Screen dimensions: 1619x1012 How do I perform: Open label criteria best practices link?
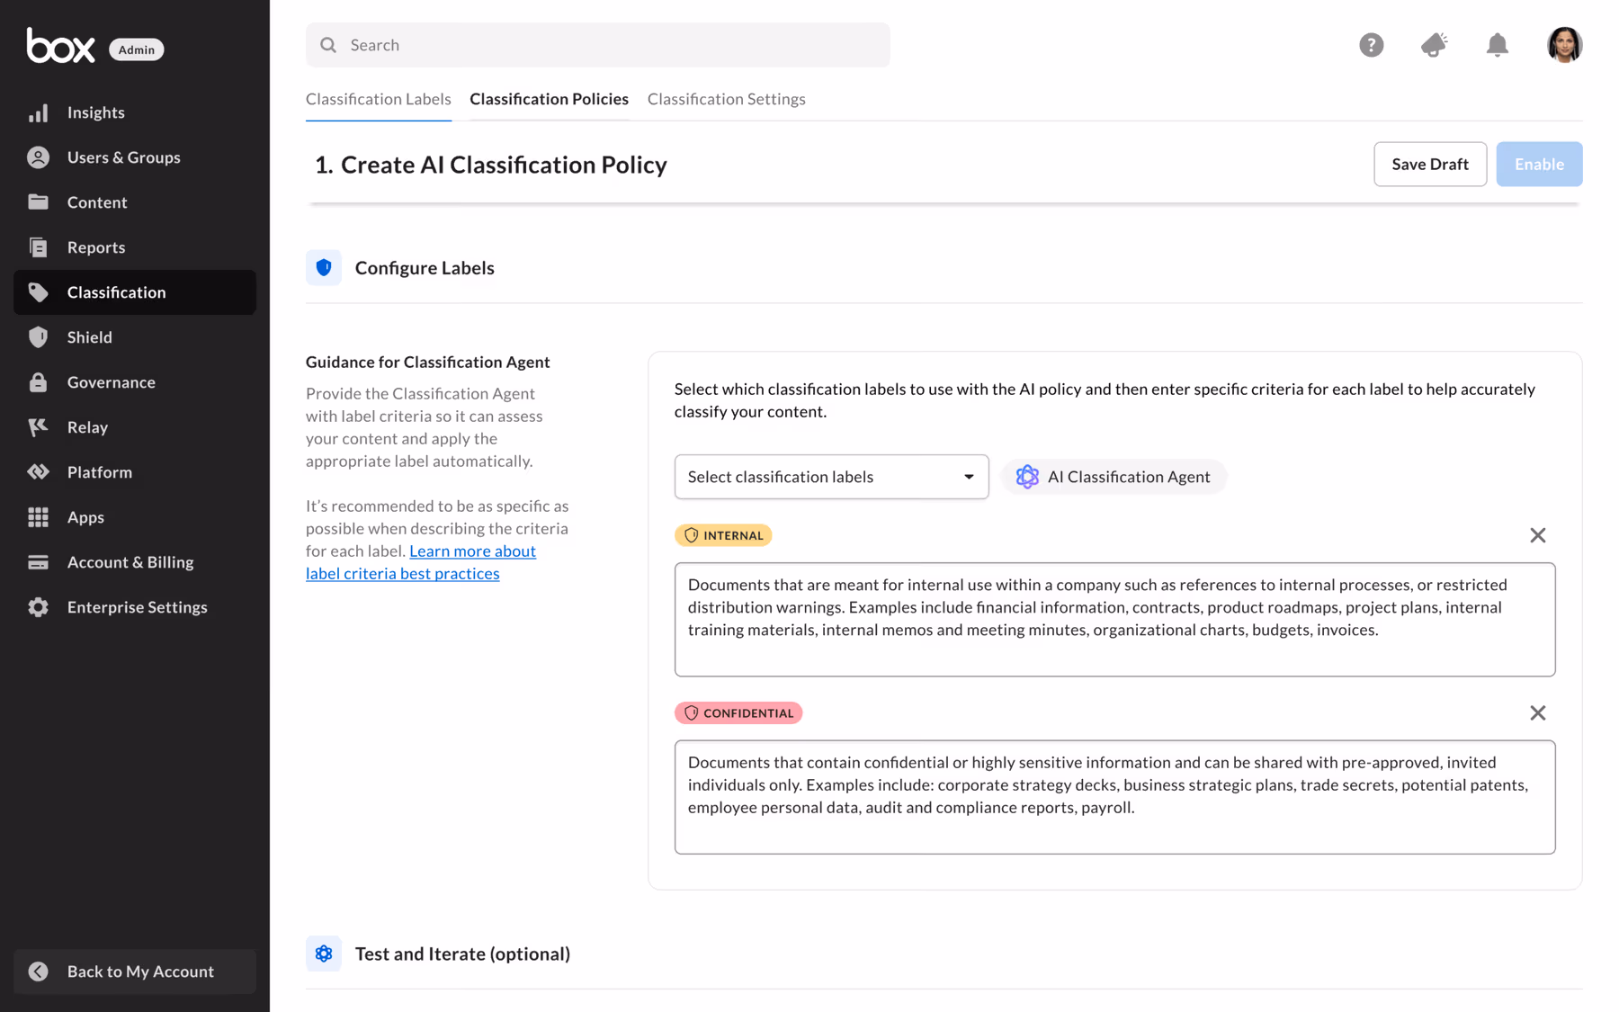pyautogui.click(x=402, y=573)
